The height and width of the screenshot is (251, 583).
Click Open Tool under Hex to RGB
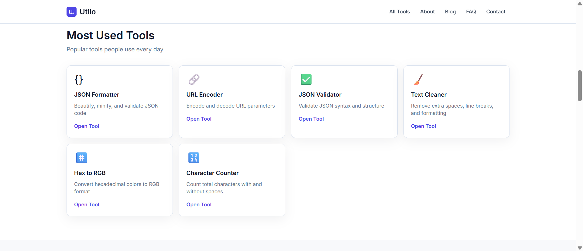[87, 205]
